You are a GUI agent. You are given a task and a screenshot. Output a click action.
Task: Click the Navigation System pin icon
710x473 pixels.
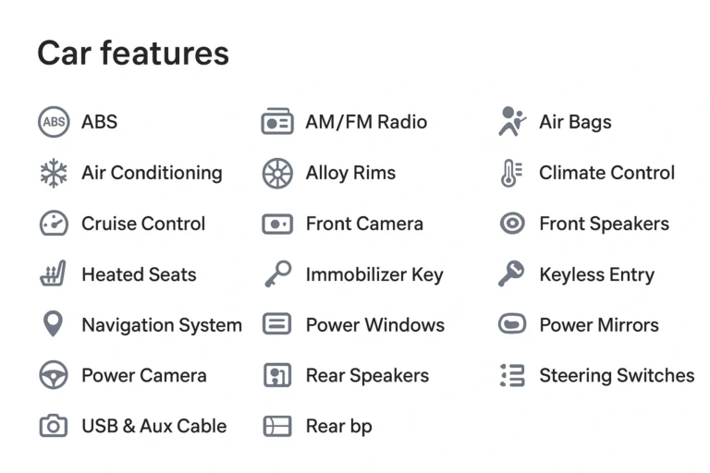click(x=54, y=324)
